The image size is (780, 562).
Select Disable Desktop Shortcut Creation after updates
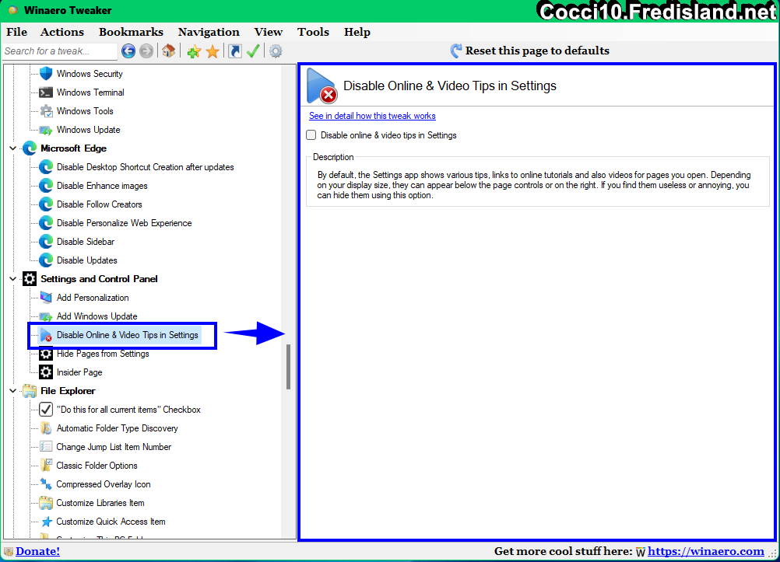point(146,167)
